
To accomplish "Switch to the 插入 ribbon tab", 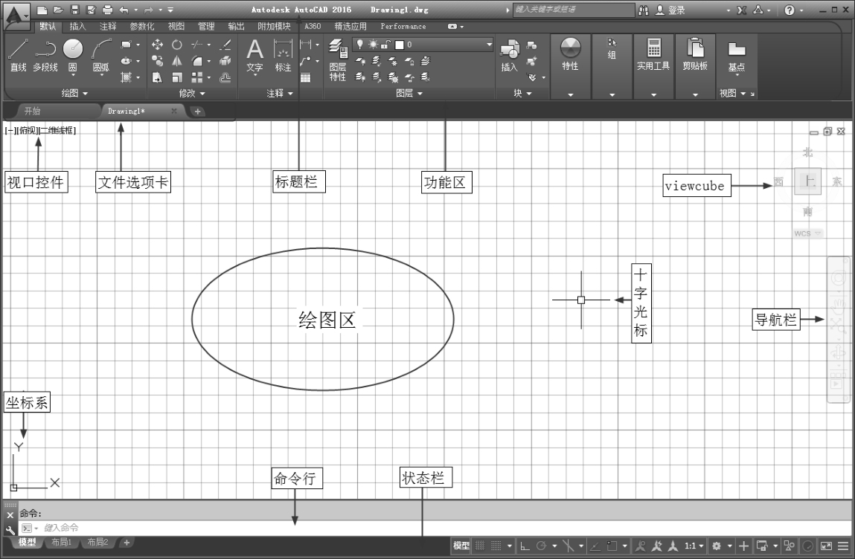I will [x=77, y=26].
